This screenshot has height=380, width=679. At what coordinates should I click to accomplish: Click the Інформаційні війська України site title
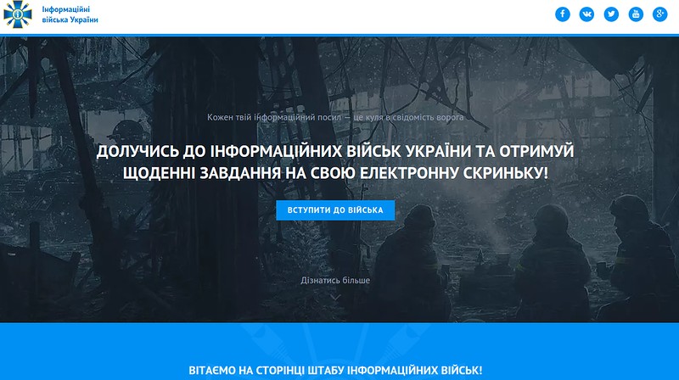click(70, 14)
